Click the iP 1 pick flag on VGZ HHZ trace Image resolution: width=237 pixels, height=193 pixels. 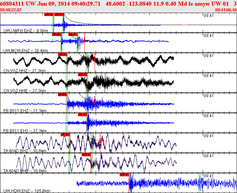(63, 54)
